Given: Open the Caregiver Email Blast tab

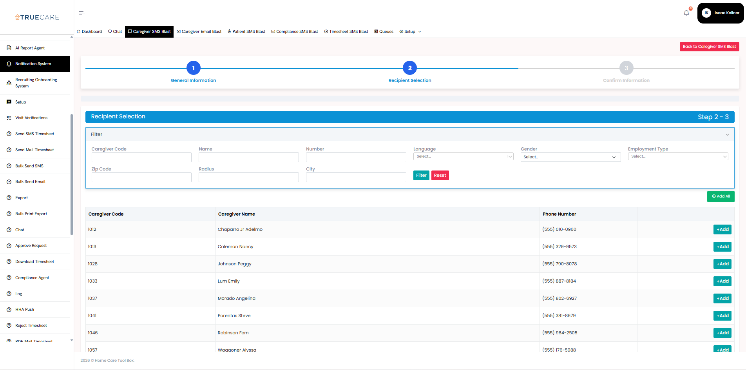Looking at the screenshot, I should coord(199,31).
